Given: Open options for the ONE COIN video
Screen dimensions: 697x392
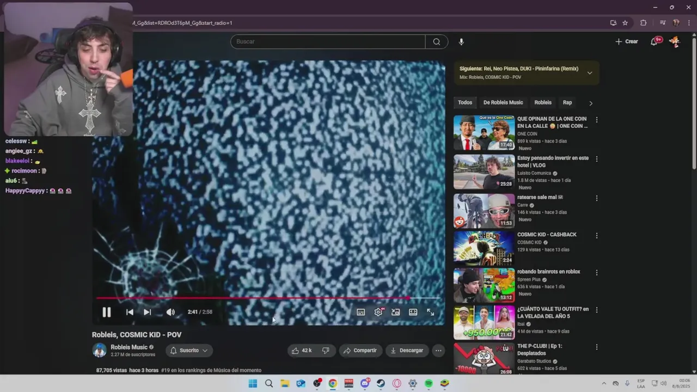Looking at the screenshot, I should coord(597,120).
